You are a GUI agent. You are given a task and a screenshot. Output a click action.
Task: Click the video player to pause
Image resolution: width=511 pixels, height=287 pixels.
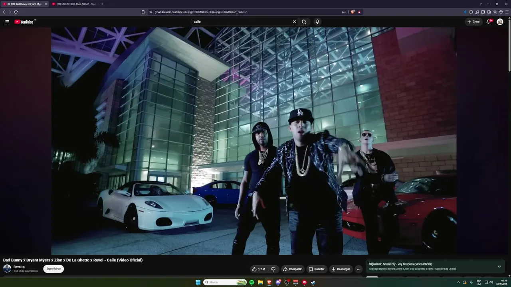[x=254, y=141]
